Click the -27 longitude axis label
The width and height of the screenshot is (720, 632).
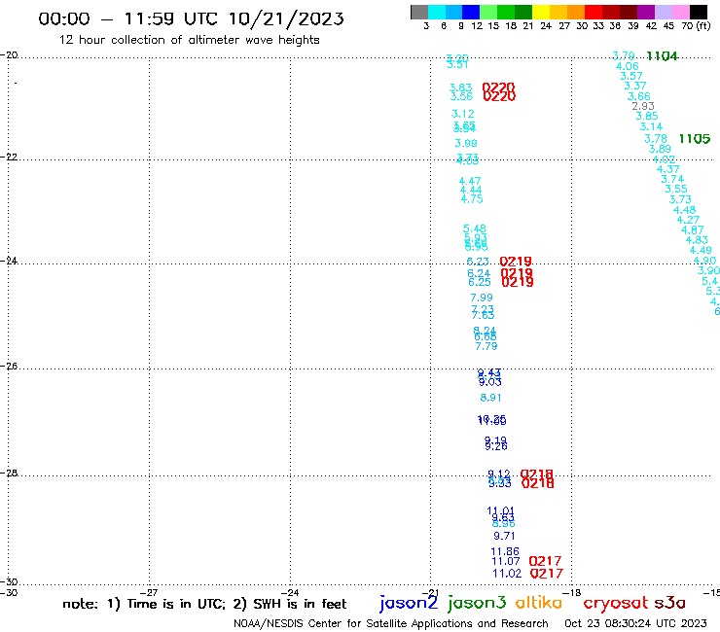tap(149, 592)
